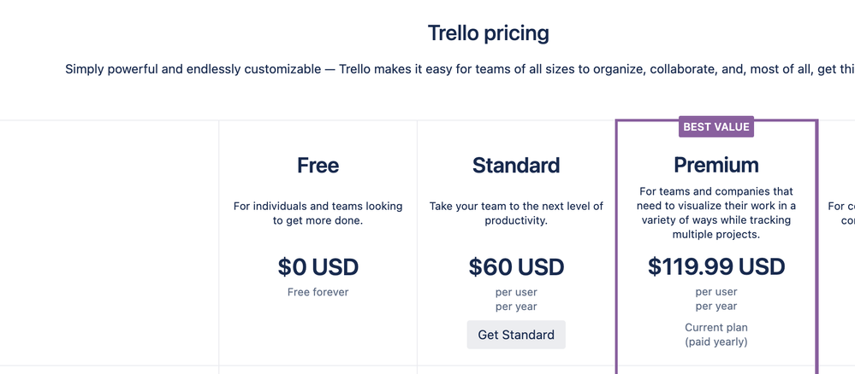Select the BEST VALUE badge
The image size is (855, 374).
tap(716, 127)
